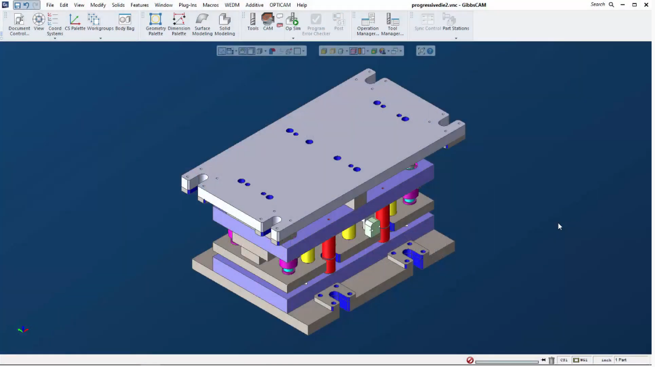Viewport: 655px width, 367px height.
Task: Expand the Part Stations dropdown arrow
Action: tap(456, 38)
